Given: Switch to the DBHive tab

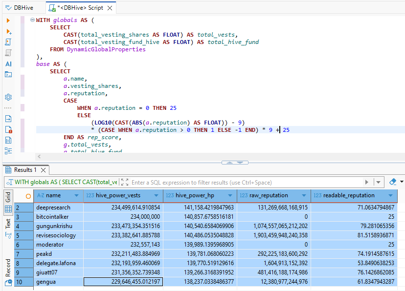Looking at the screenshot, I should coord(20,8).
